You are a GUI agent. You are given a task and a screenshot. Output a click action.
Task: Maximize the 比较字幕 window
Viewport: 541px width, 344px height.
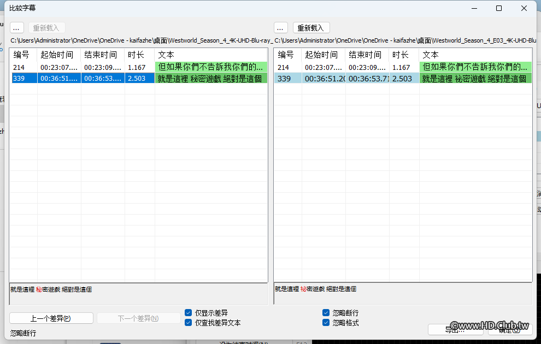tap(499, 8)
